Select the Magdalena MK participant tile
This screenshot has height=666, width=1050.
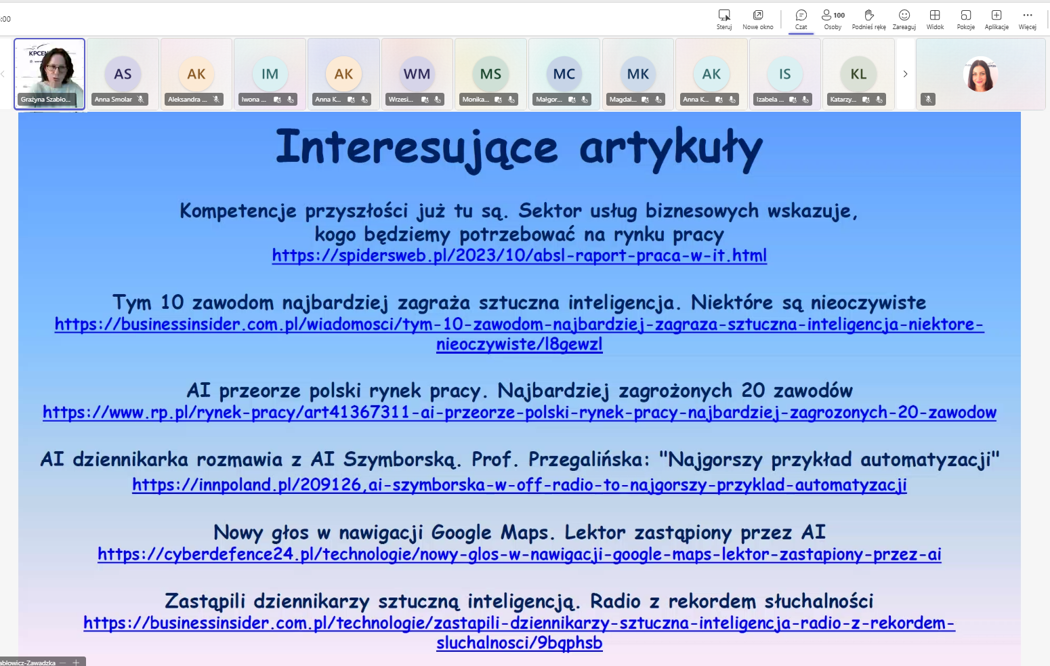[x=638, y=74]
